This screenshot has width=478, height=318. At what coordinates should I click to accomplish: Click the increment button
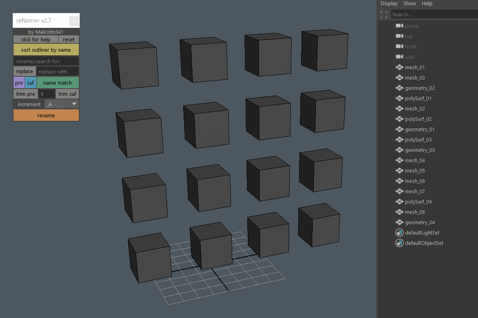(x=29, y=104)
